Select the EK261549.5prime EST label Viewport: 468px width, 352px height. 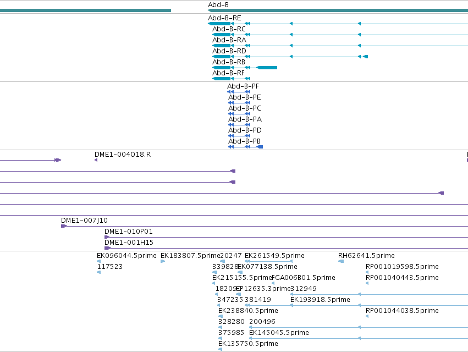coord(274,256)
